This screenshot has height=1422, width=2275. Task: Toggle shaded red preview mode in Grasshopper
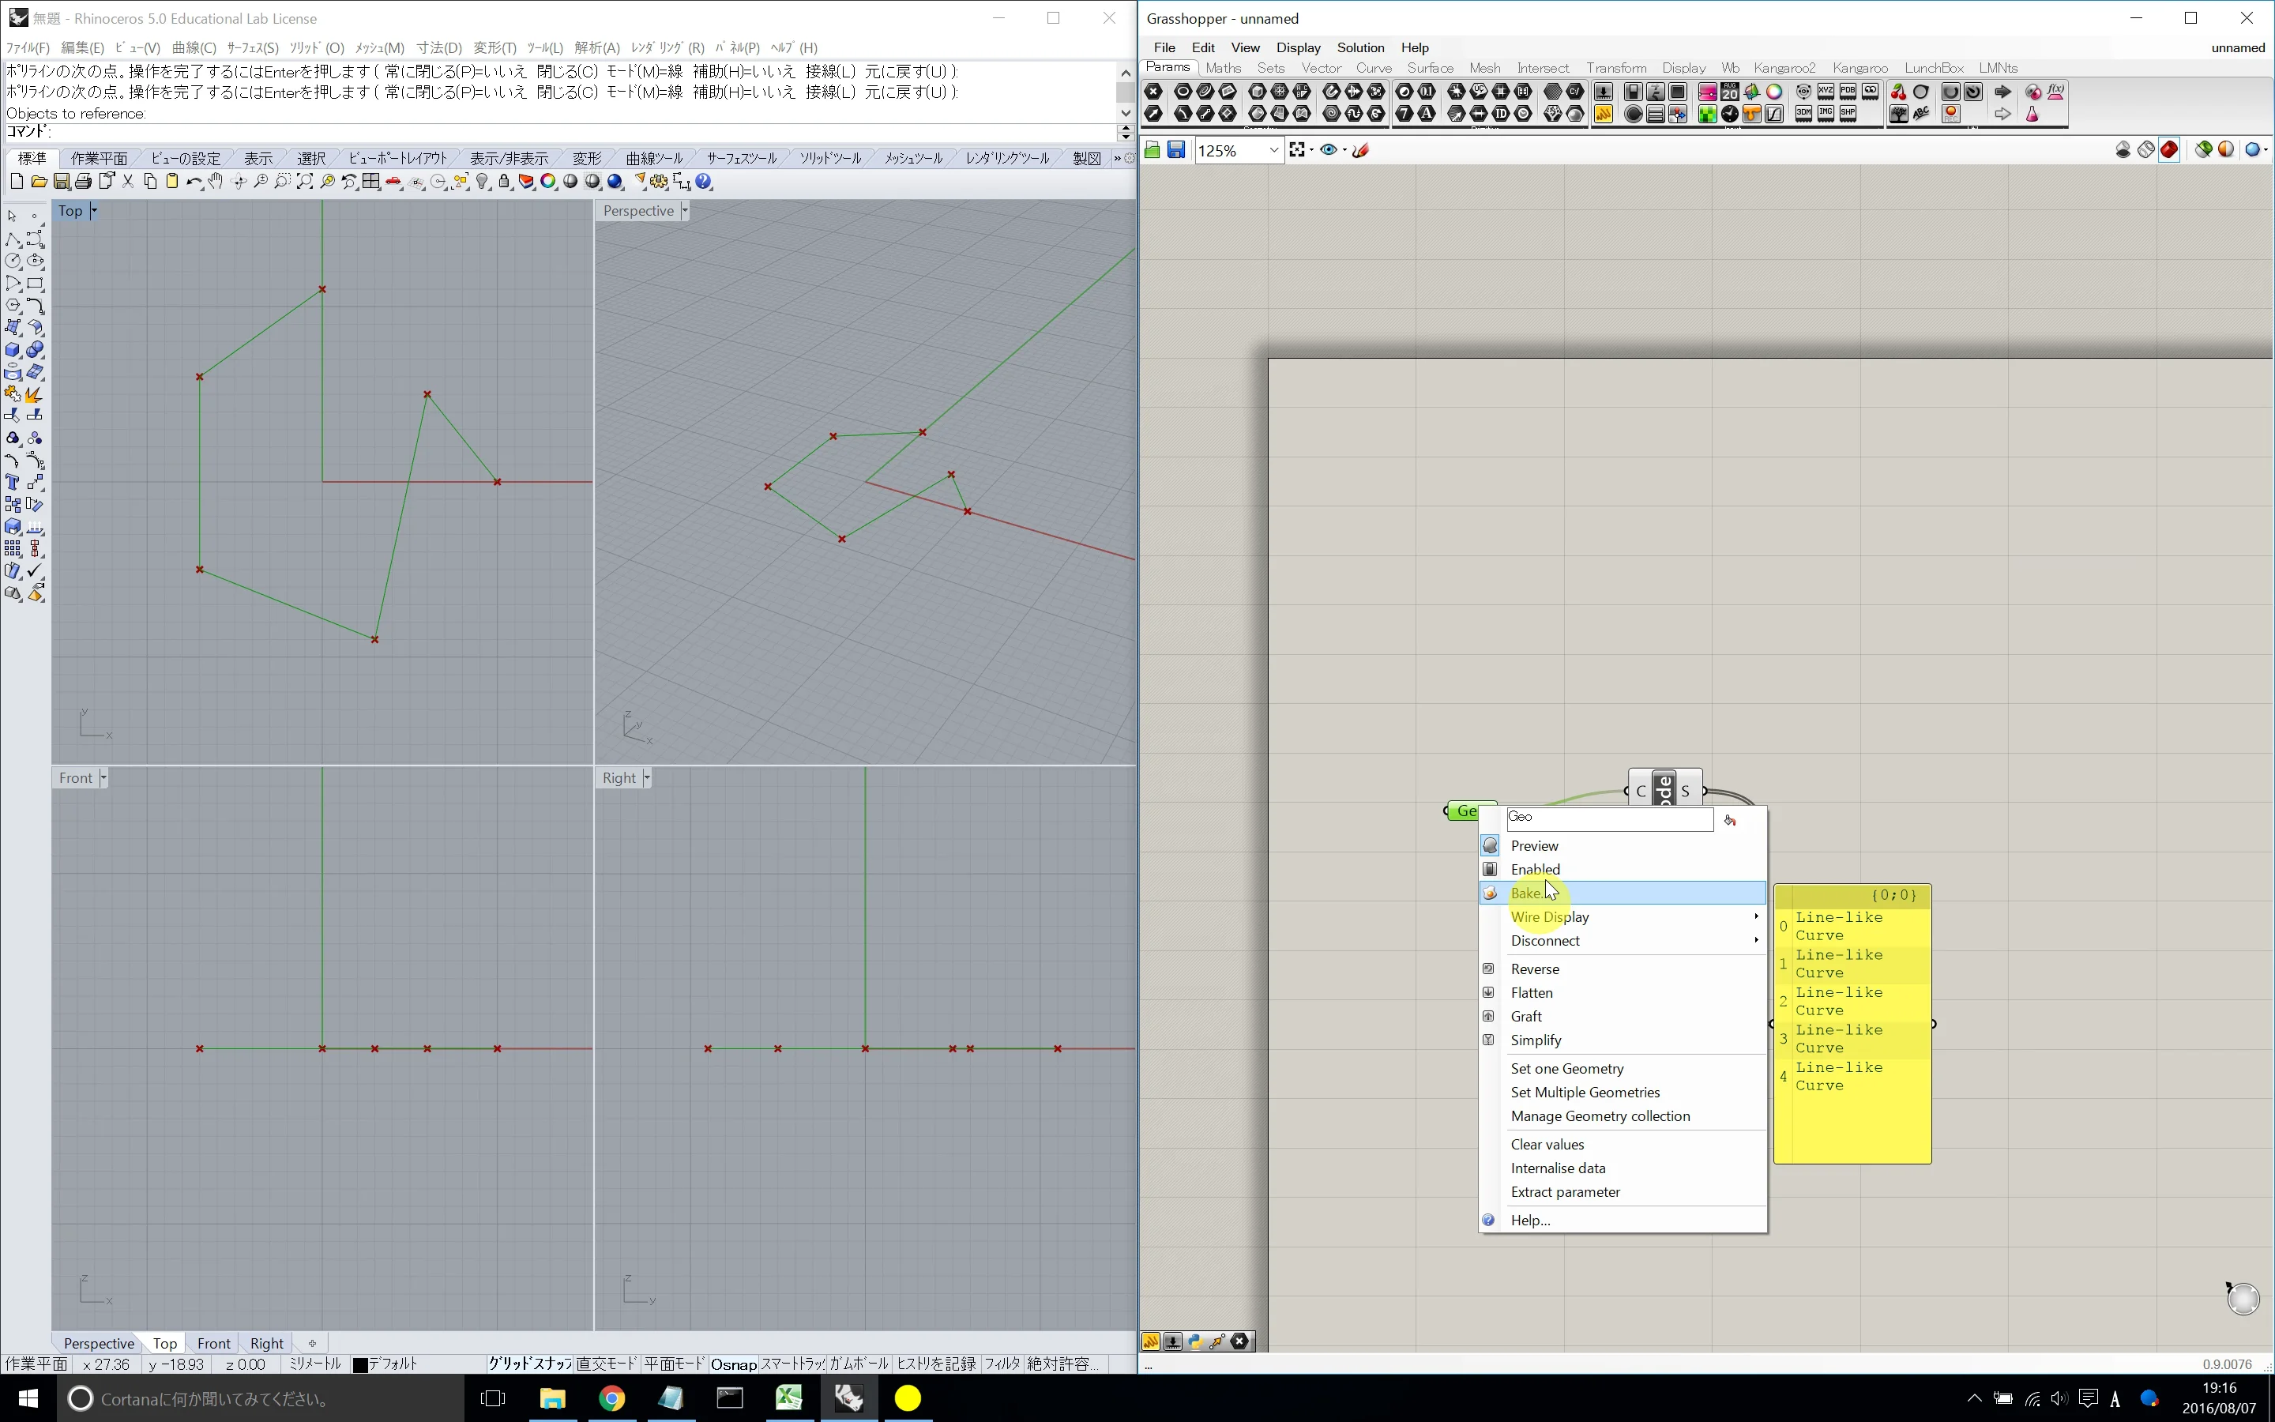click(2169, 149)
